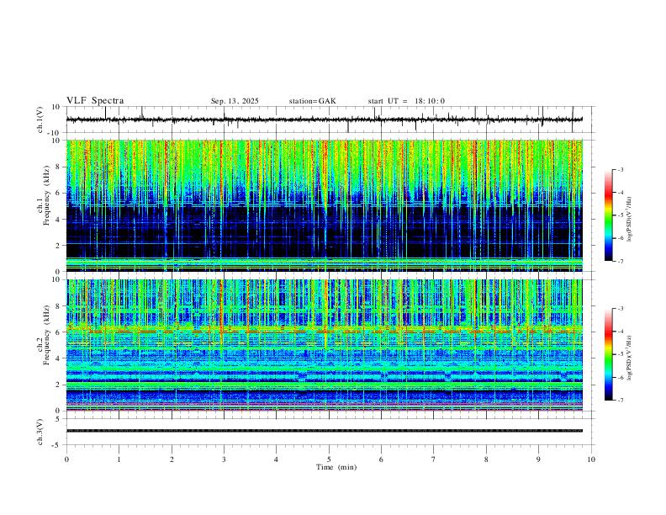Click the 4 kHz tick on ch.1 frequency axis
Viewport: 666px width, 515px height.
click(x=58, y=220)
